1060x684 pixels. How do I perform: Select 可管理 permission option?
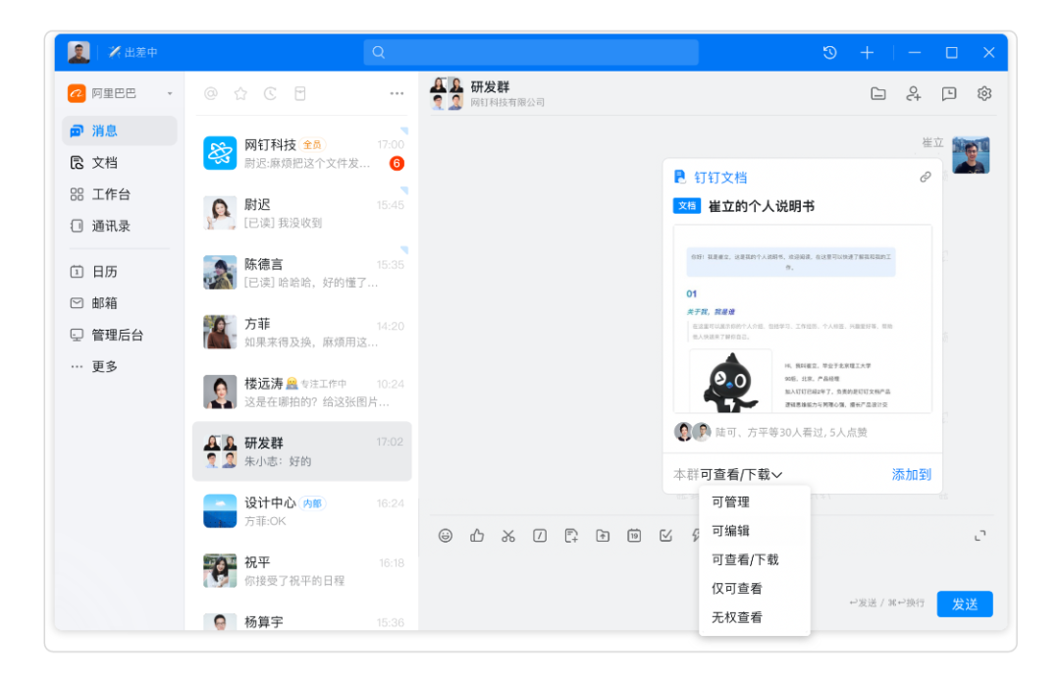tap(731, 501)
